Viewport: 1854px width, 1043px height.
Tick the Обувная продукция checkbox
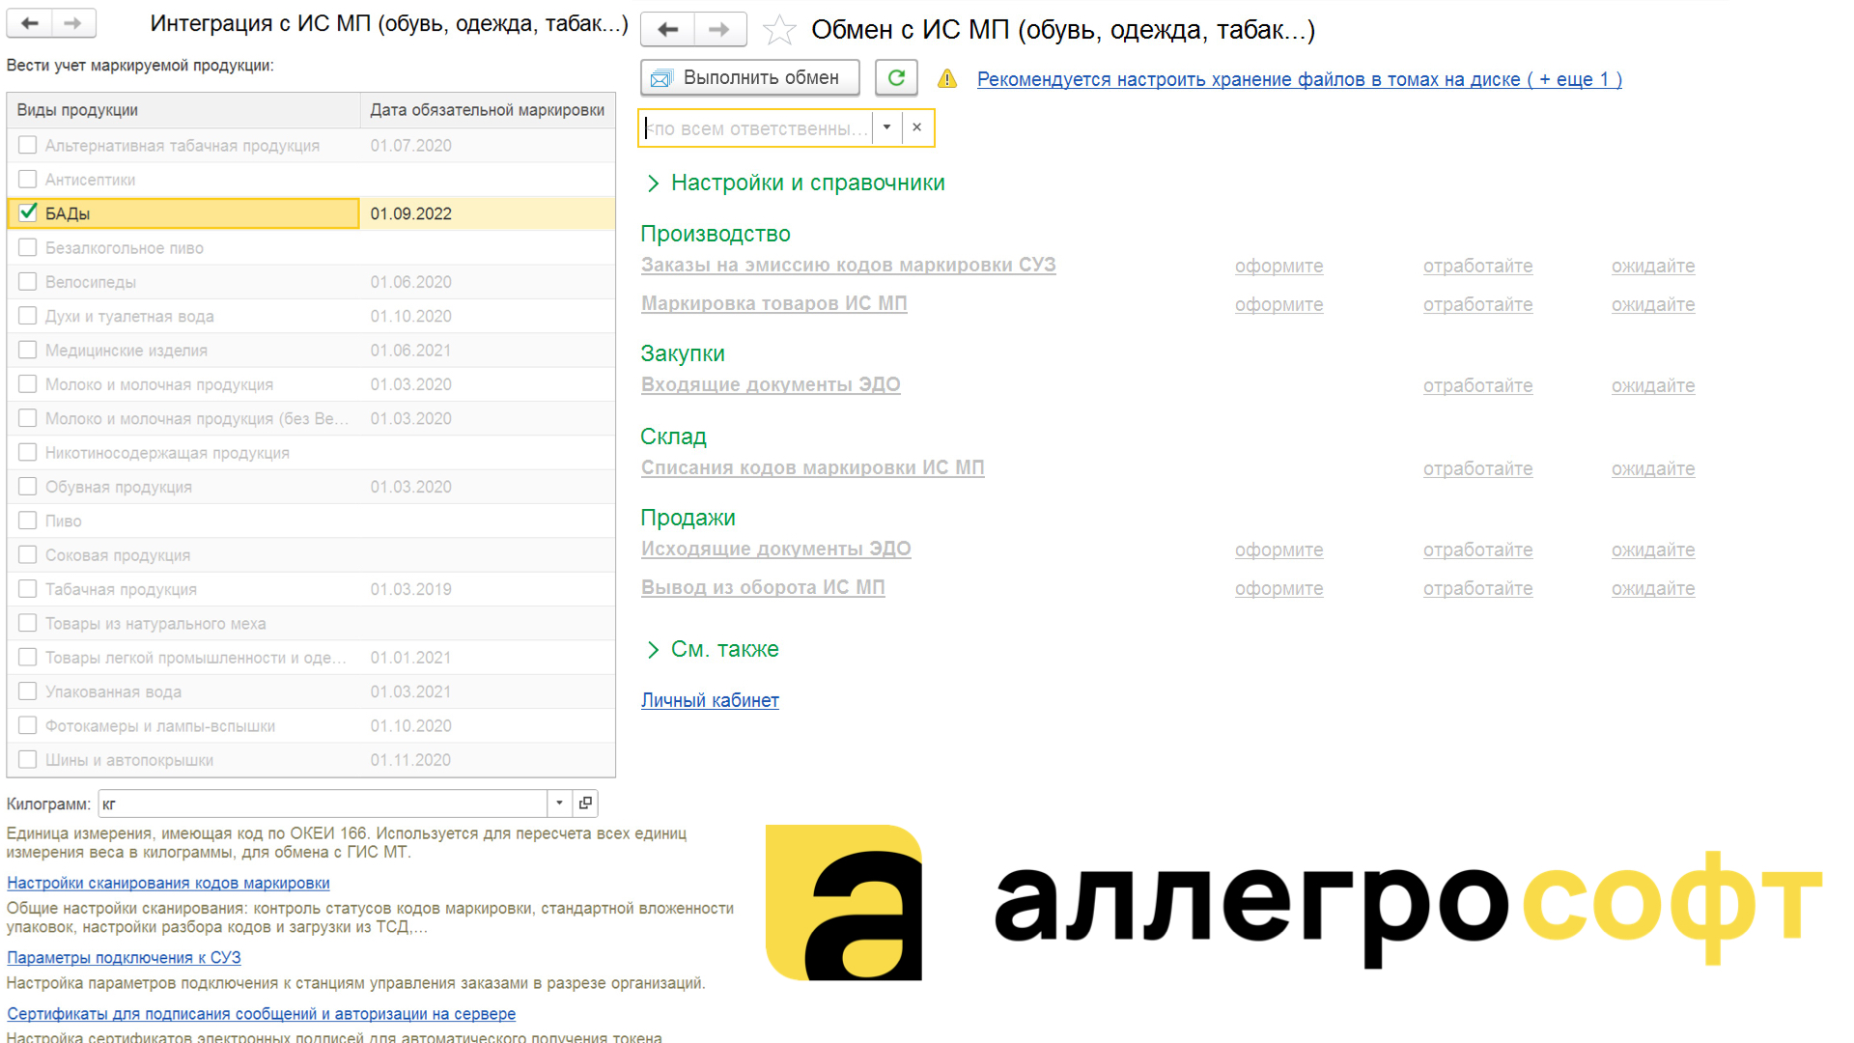[x=28, y=486]
